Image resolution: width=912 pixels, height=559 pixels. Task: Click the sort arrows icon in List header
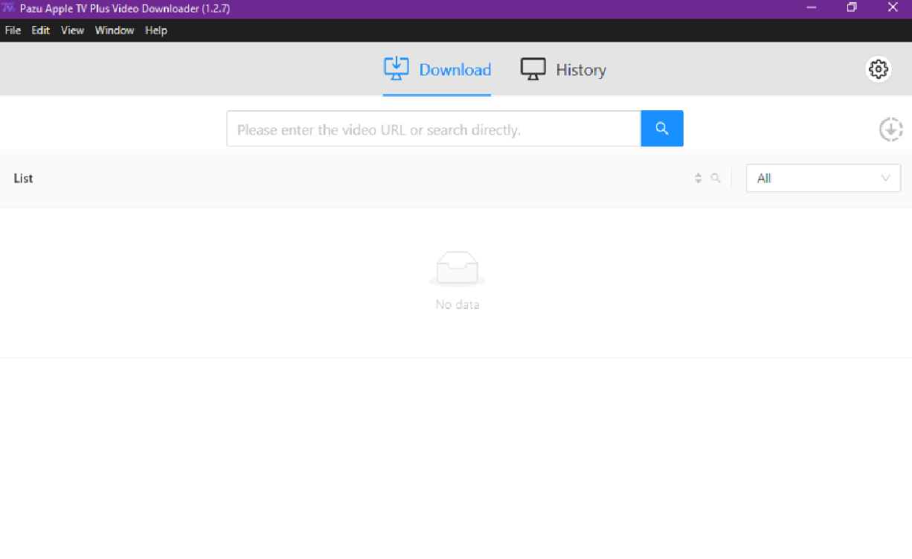point(698,179)
